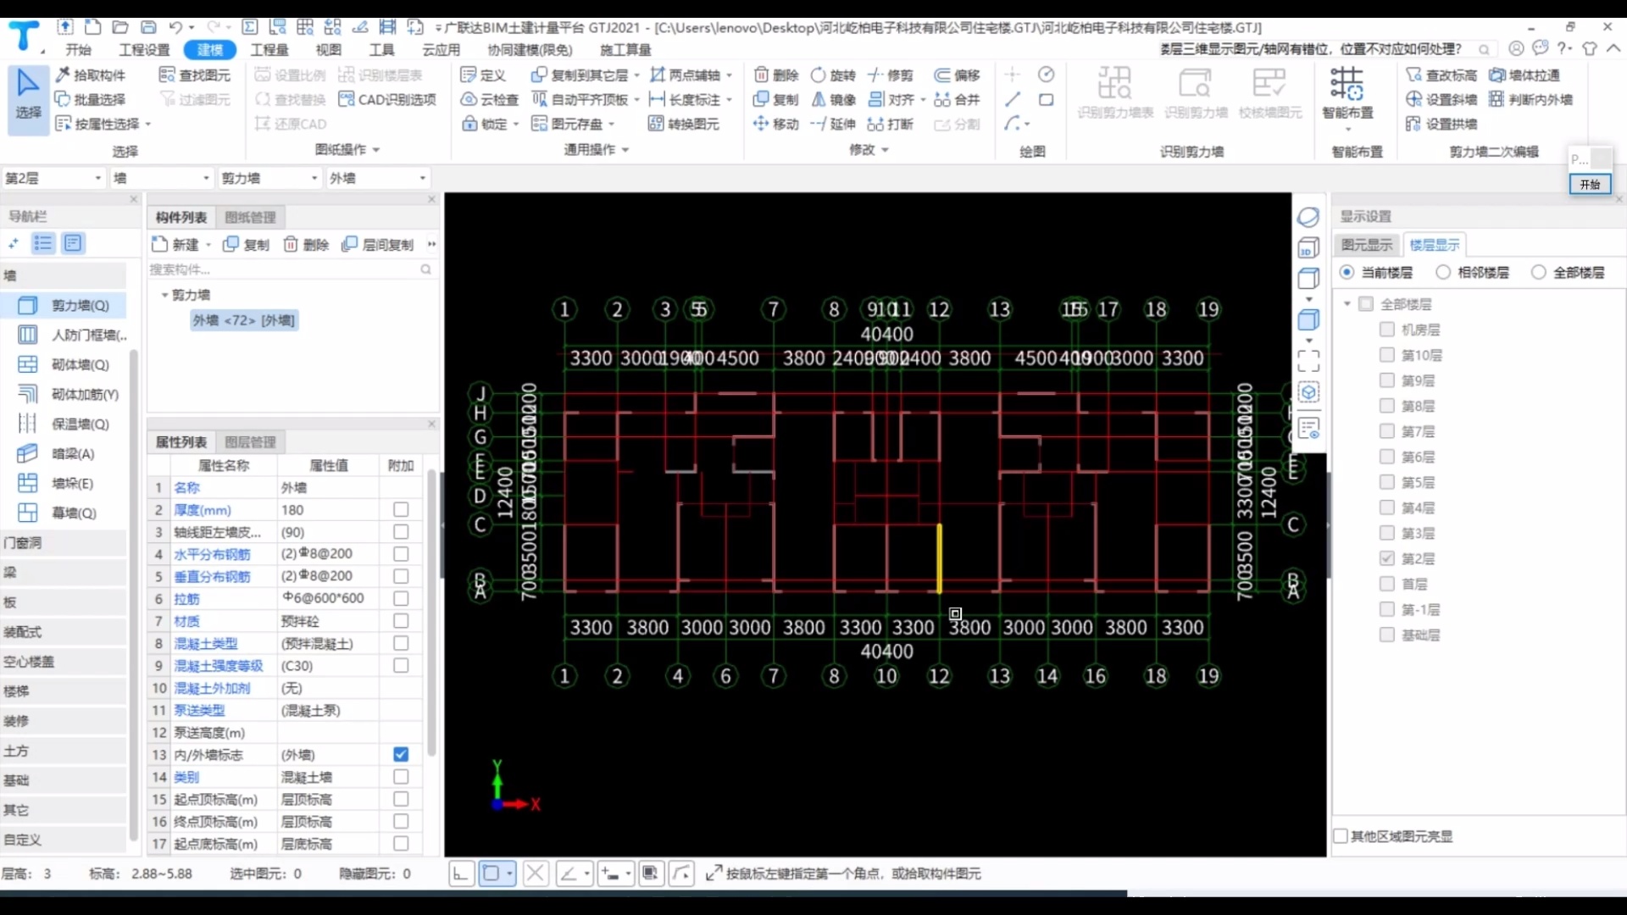
Task: Select 外墙 <72> component item
Action: pyautogui.click(x=244, y=319)
